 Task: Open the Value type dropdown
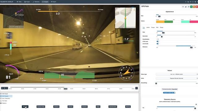pyautogui.click(x=177, y=74)
